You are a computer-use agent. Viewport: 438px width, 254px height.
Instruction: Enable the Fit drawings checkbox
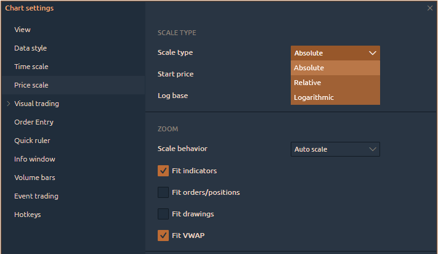(163, 214)
